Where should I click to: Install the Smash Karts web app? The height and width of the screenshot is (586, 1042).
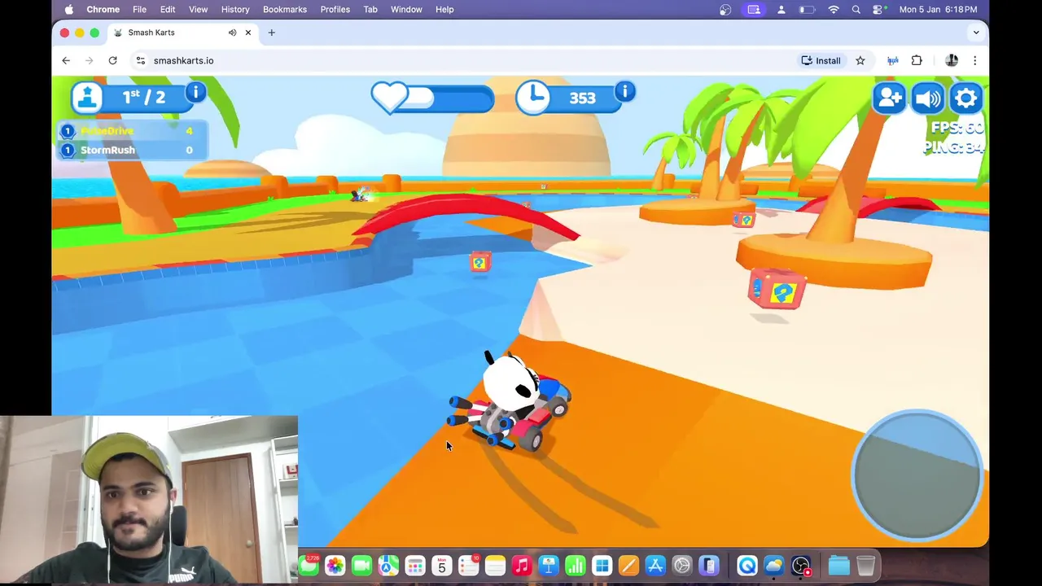[x=821, y=60]
